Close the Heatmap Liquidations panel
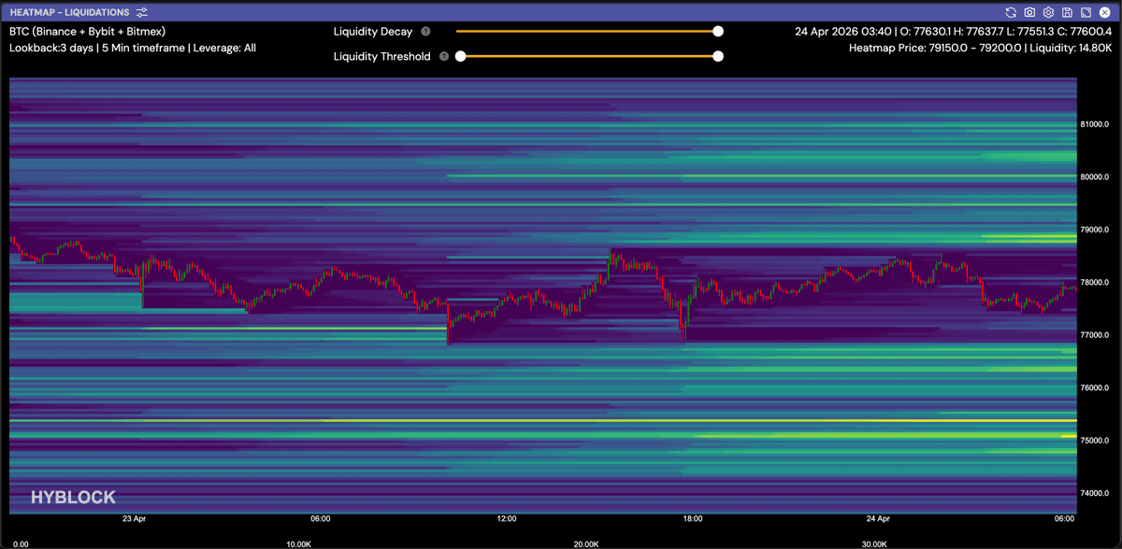This screenshot has height=549, width=1122. pyautogui.click(x=1104, y=12)
